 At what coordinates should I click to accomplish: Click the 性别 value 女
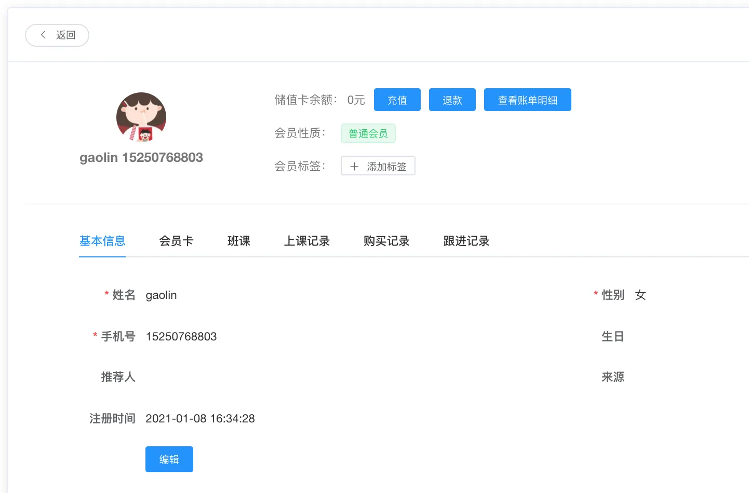pyautogui.click(x=640, y=295)
